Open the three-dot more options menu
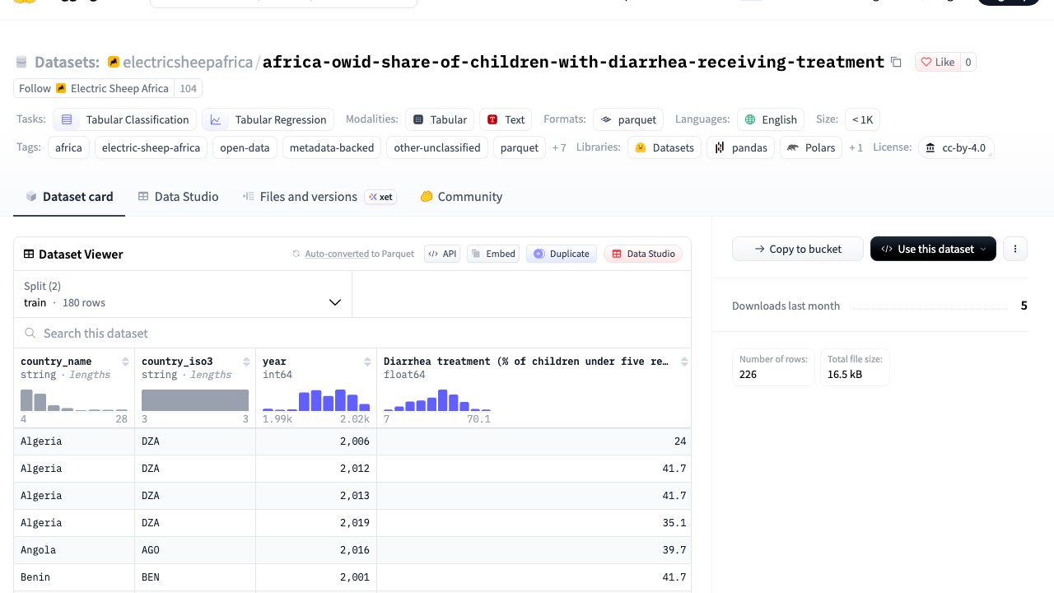This screenshot has height=593, width=1054. (x=1015, y=249)
